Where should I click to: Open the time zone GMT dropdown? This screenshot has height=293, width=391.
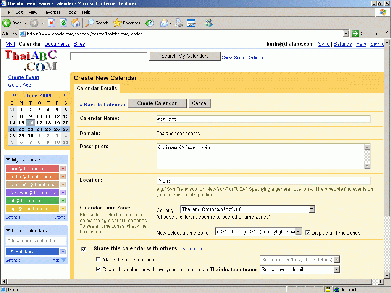click(298, 232)
